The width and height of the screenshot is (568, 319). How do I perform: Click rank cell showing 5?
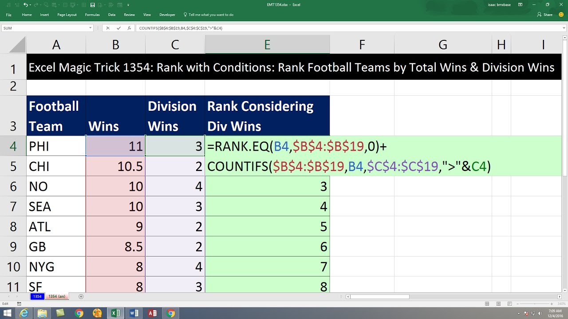267,226
